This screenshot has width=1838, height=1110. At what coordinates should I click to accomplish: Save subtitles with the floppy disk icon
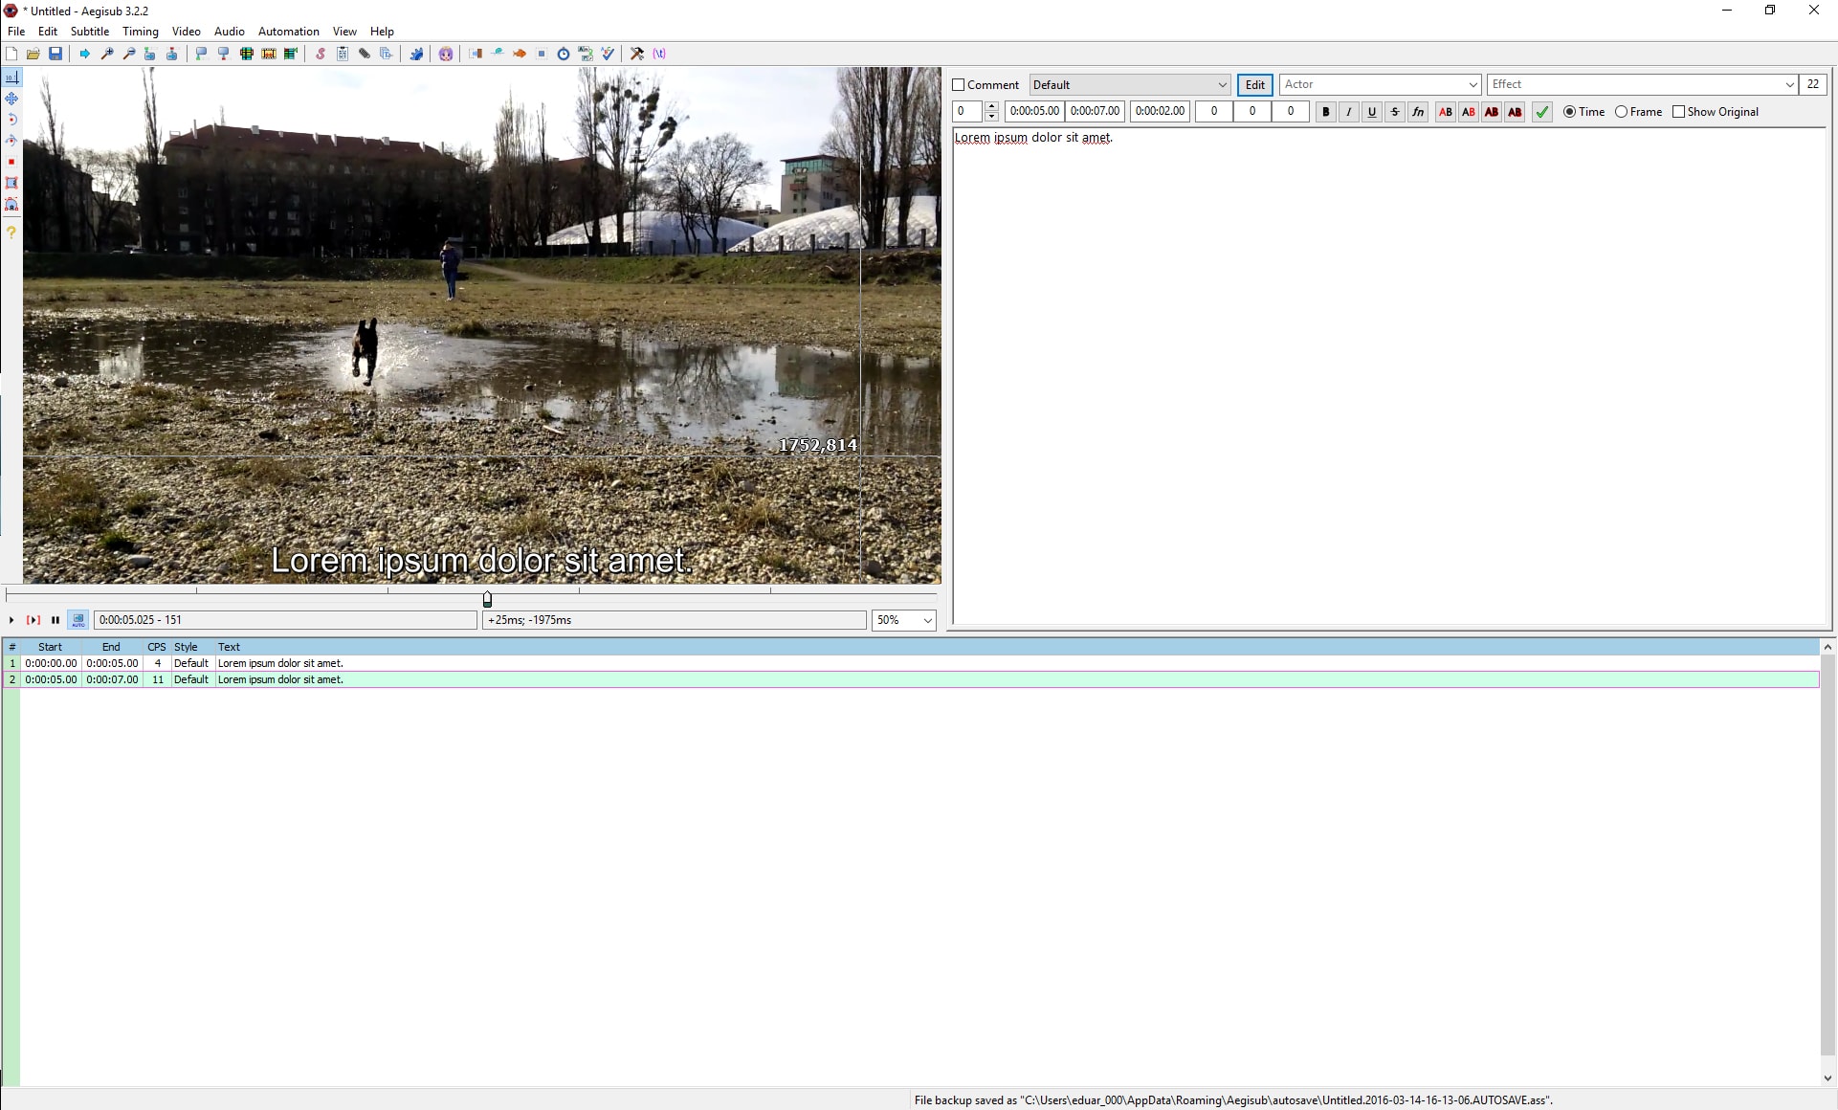coord(55,54)
